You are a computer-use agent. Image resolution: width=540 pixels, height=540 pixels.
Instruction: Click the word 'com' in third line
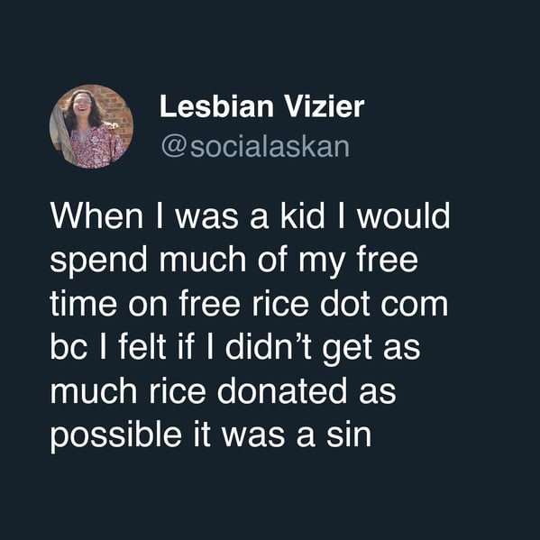(x=415, y=306)
